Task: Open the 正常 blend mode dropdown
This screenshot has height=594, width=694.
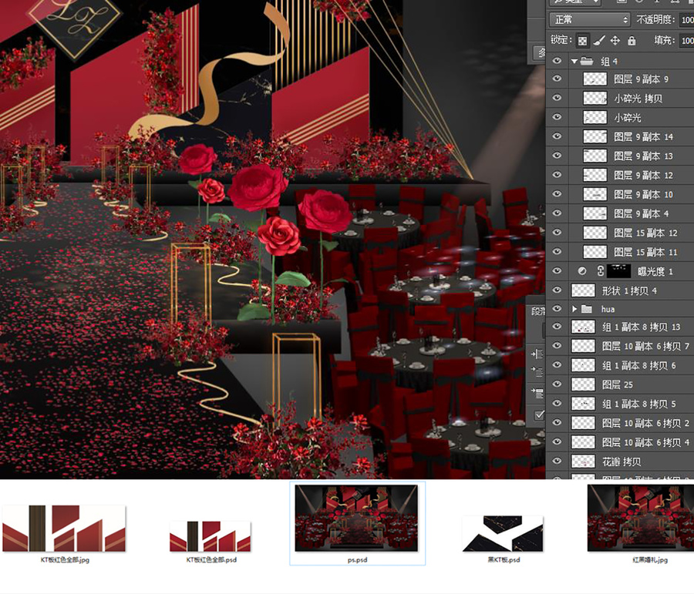Action: tap(590, 20)
